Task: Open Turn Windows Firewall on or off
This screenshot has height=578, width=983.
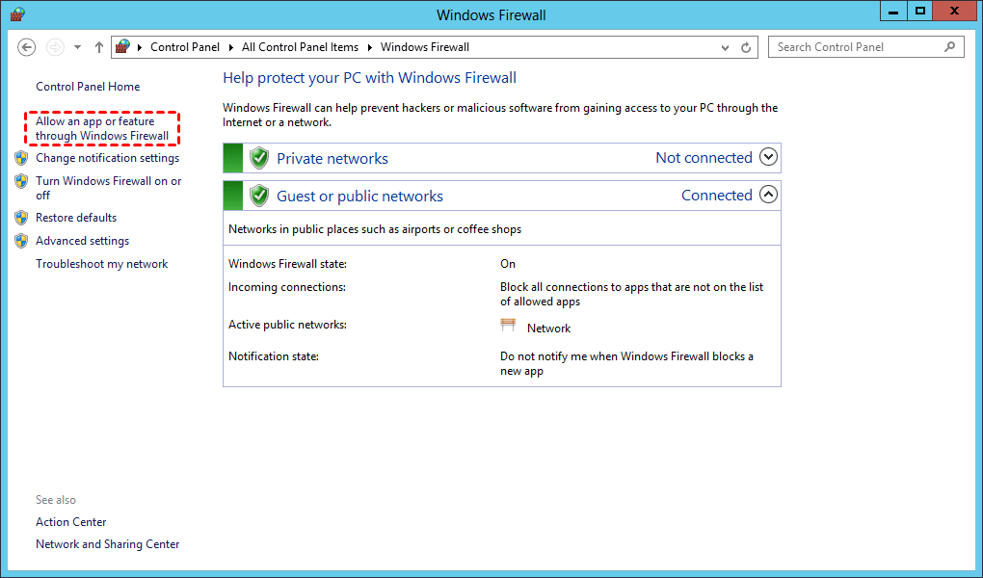Action: (109, 188)
